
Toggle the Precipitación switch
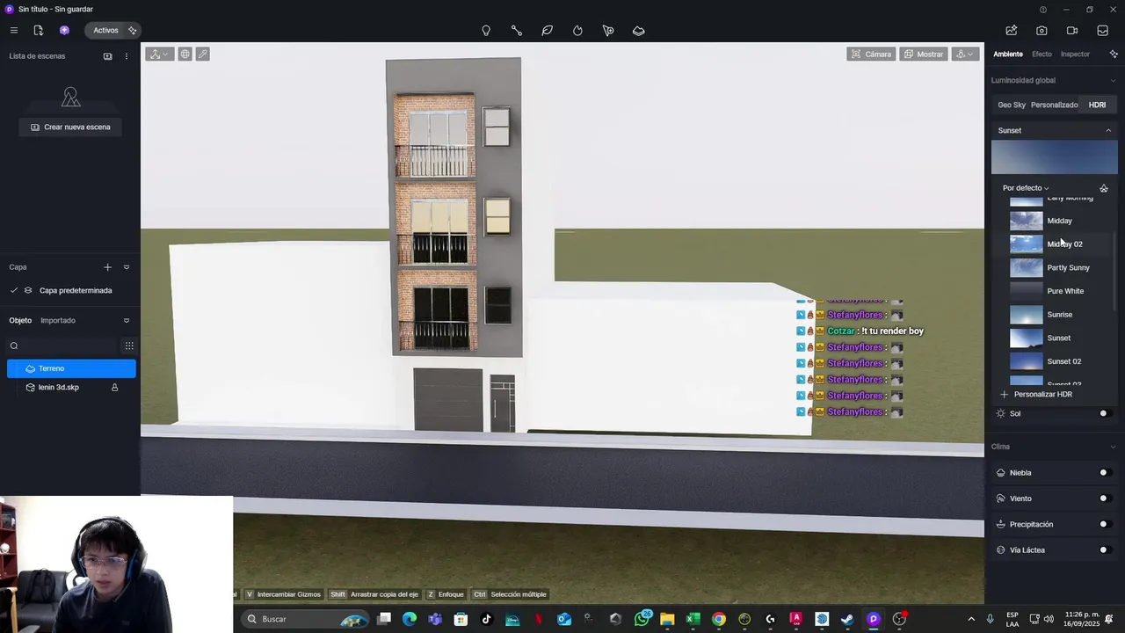click(x=1106, y=524)
